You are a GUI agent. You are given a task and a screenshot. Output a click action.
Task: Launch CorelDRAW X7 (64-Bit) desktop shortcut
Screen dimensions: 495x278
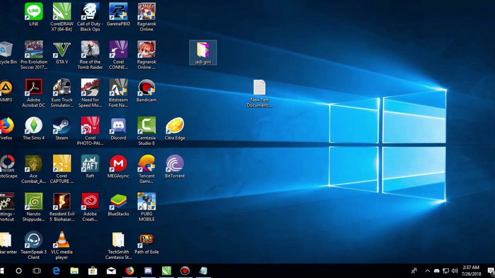(x=62, y=17)
